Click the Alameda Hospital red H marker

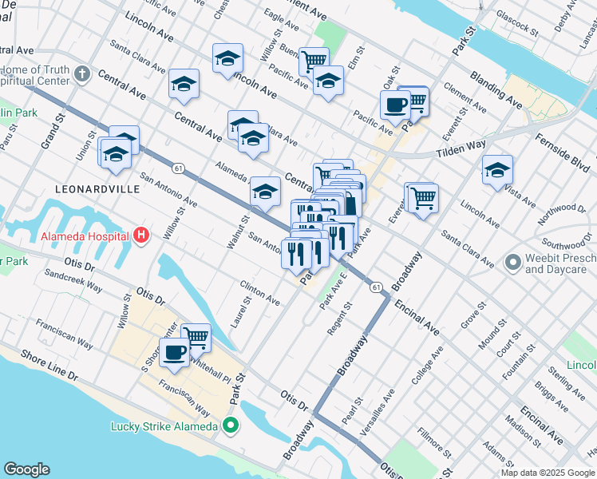point(141,236)
